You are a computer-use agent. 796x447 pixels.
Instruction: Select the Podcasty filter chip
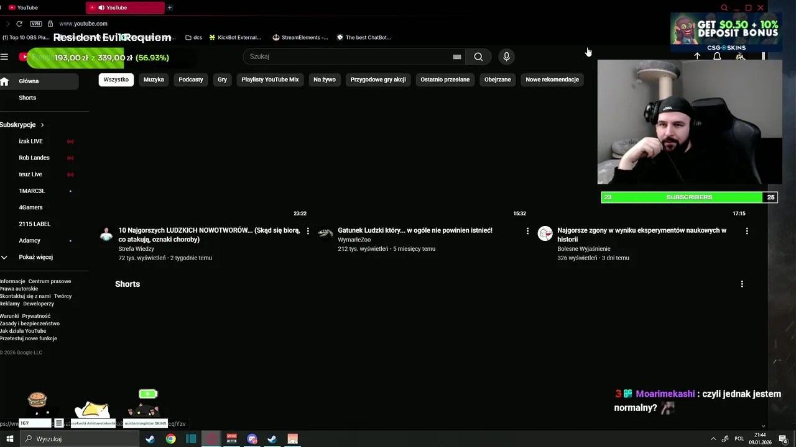[191, 79]
